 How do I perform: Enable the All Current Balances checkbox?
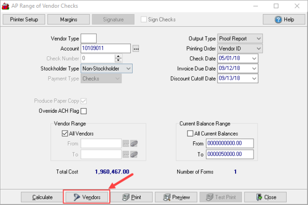click(x=190, y=134)
